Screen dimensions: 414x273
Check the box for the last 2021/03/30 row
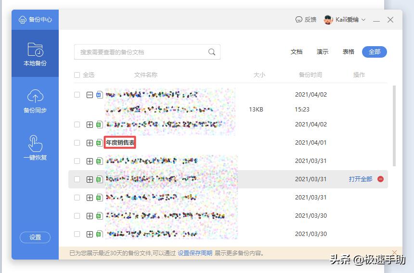[77, 234]
